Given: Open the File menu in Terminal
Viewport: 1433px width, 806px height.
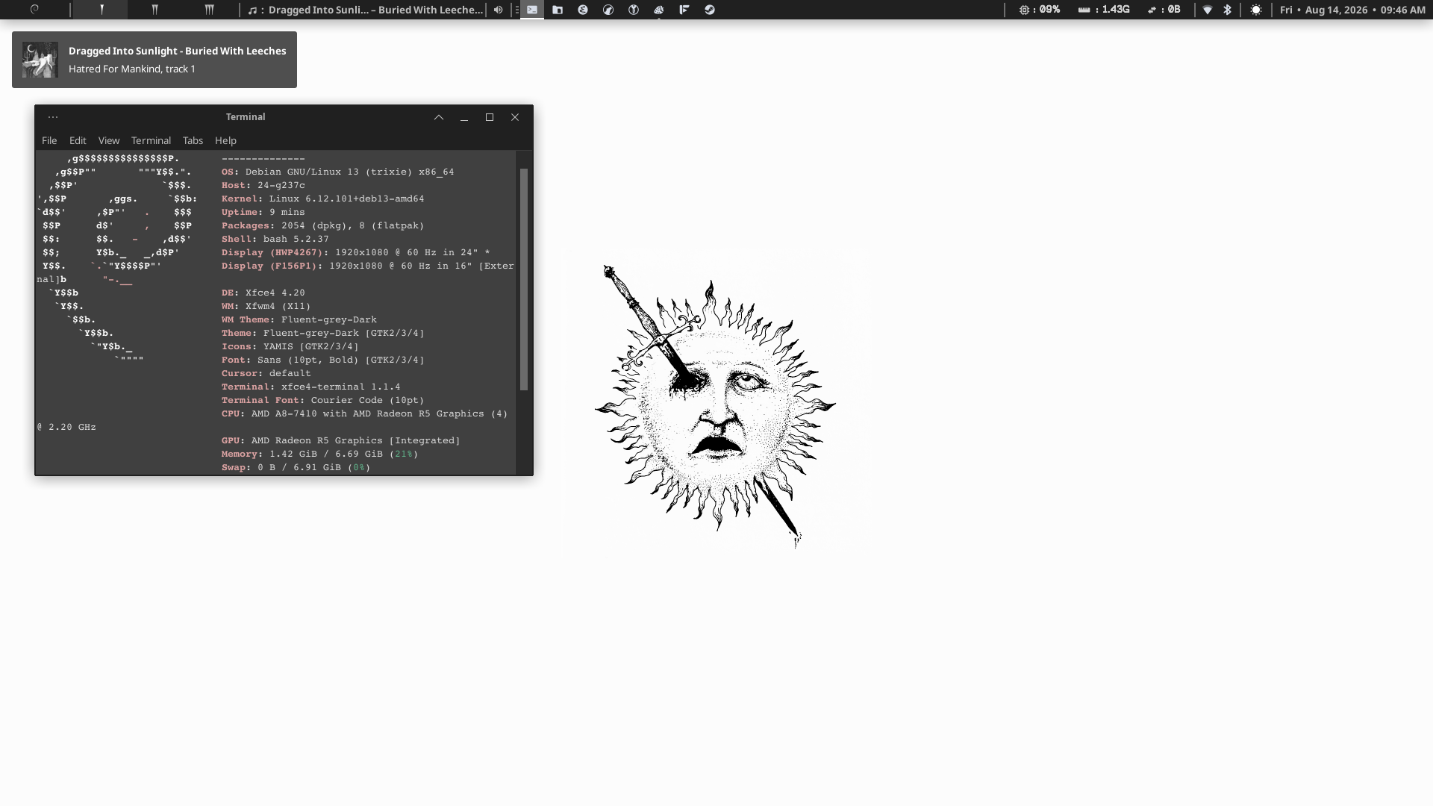Looking at the screenshot, I should coord(49,140).
